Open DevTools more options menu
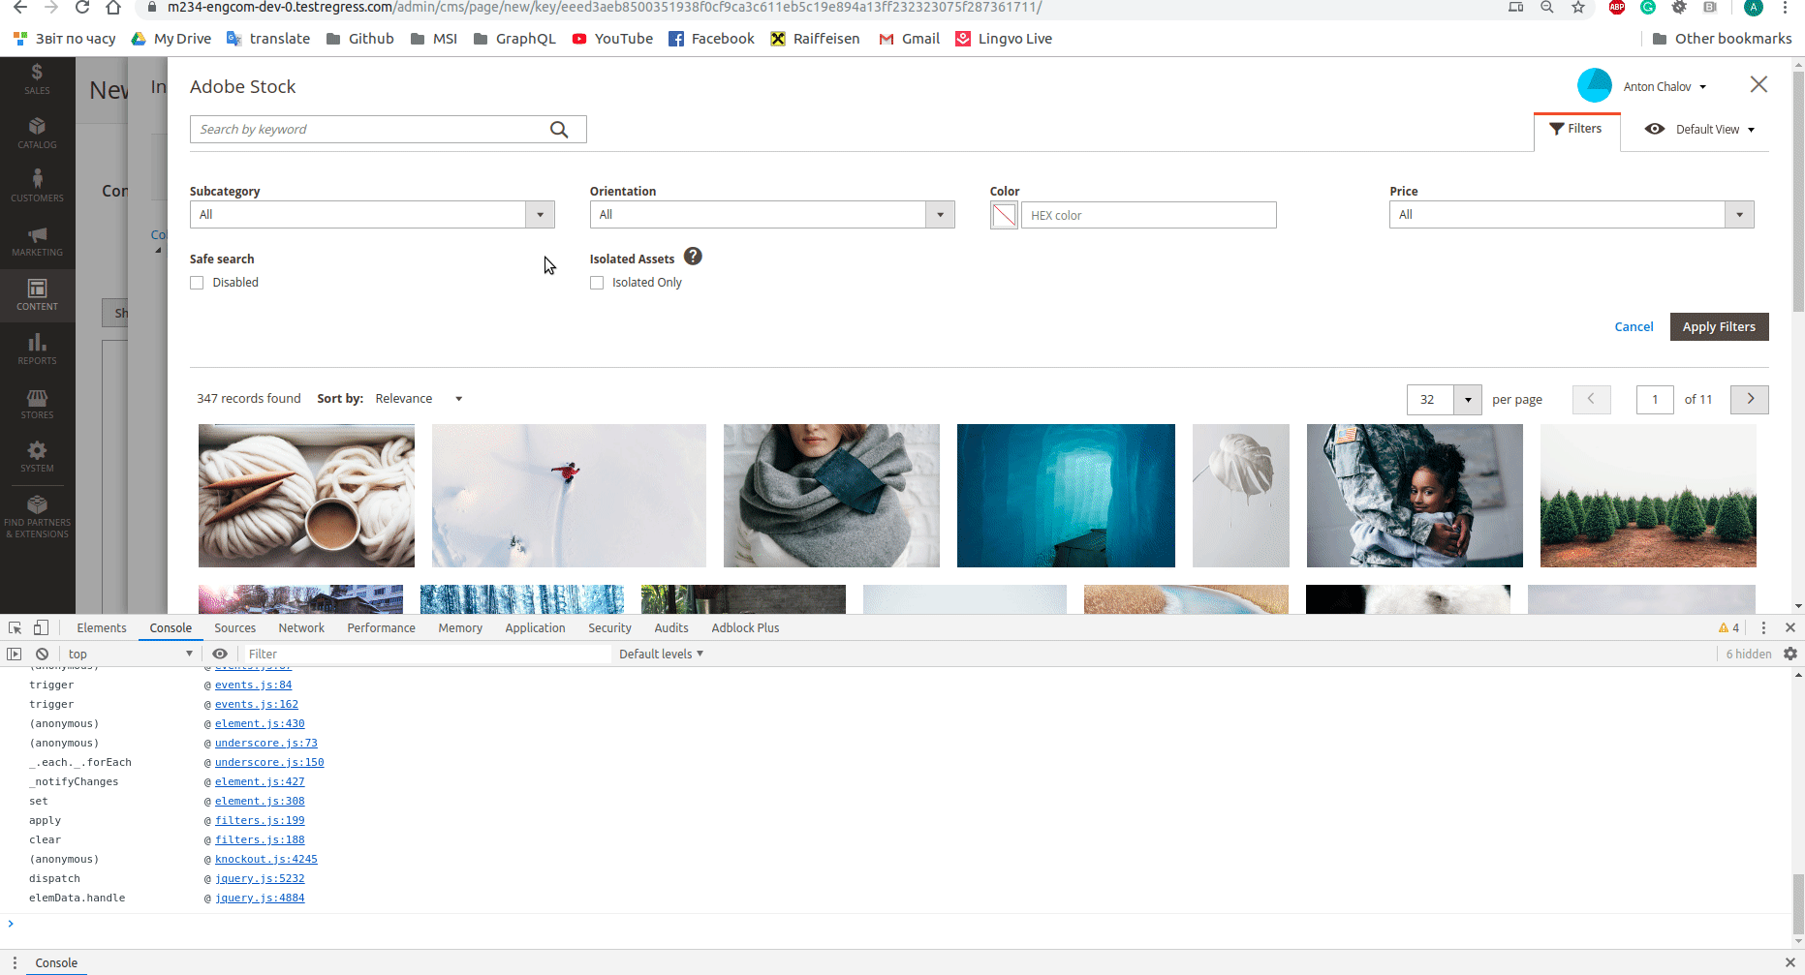Viewport: 1805px width, 975px height. point(1763,627)
